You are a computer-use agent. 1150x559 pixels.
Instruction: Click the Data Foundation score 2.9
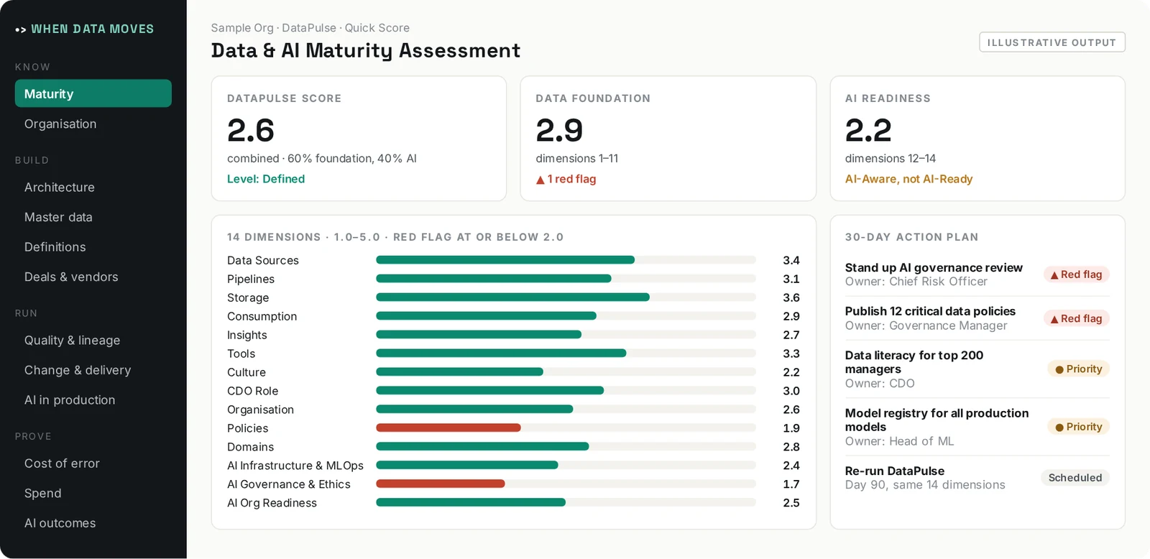click(x=559, y=131)
